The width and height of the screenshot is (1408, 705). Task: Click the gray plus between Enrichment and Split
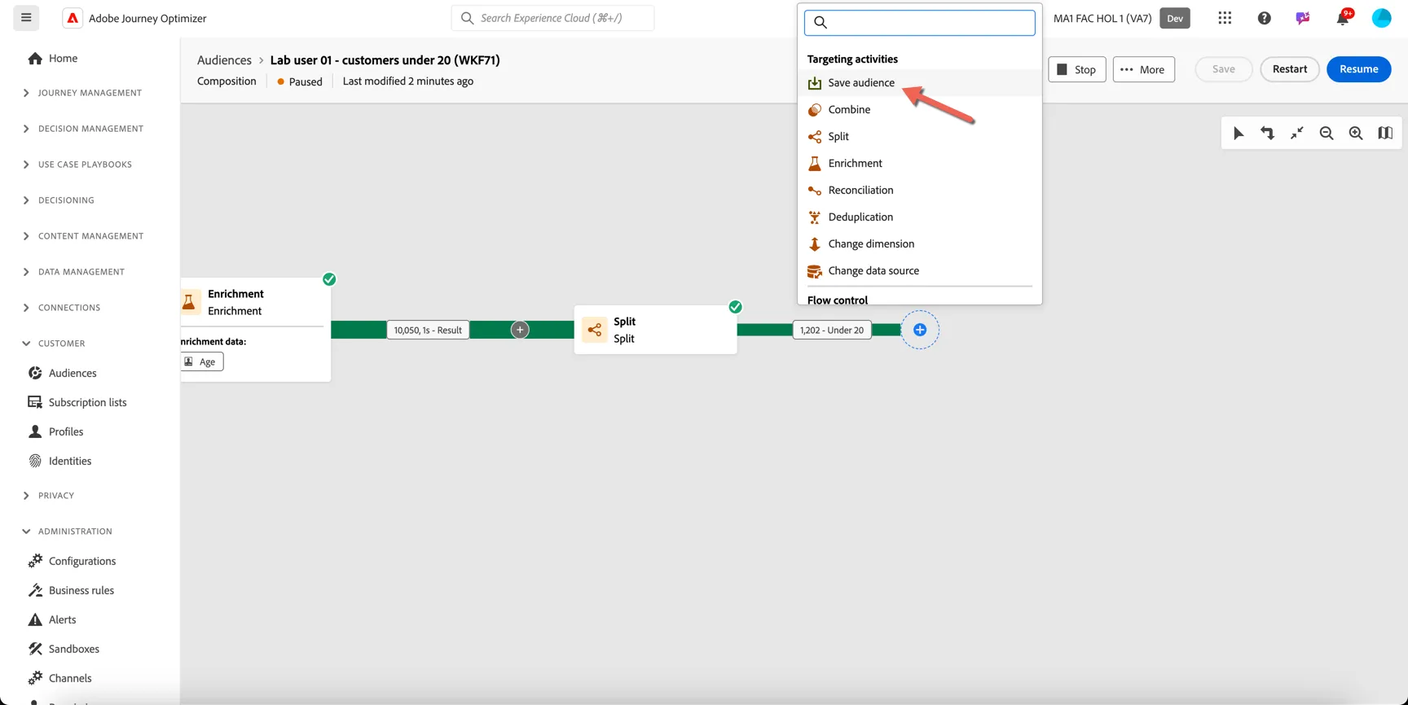pyautogui.click(x=520, y=330)
